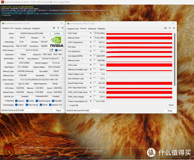Click the Fan Speed value 1829 RPM

(99, 56)
